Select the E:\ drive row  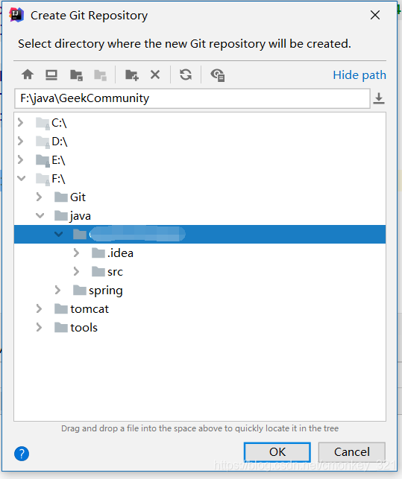(x=200, y=160)
